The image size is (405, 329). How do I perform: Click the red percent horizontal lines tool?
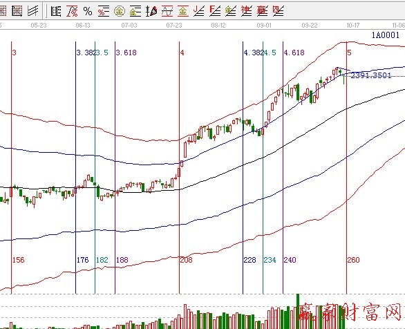coord(103,11)
